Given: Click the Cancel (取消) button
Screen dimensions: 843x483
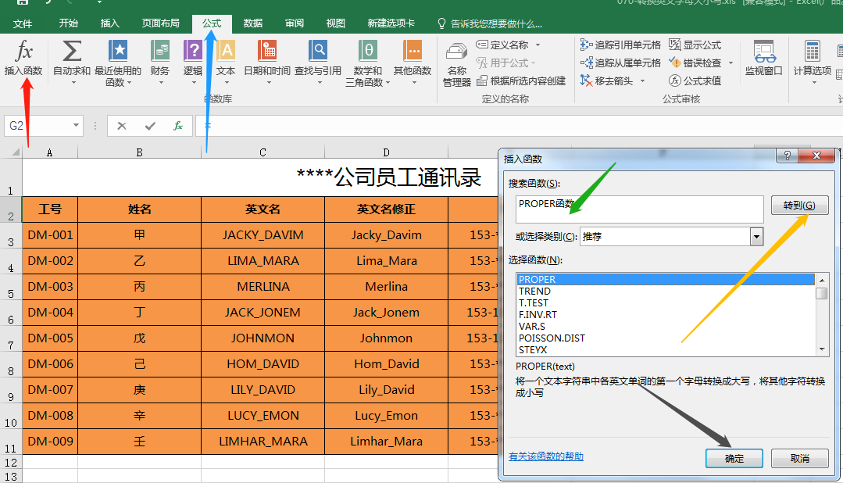Looking at the screenshot, I should tap(799, 458).
